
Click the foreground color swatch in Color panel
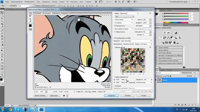[x=157, y=14]
